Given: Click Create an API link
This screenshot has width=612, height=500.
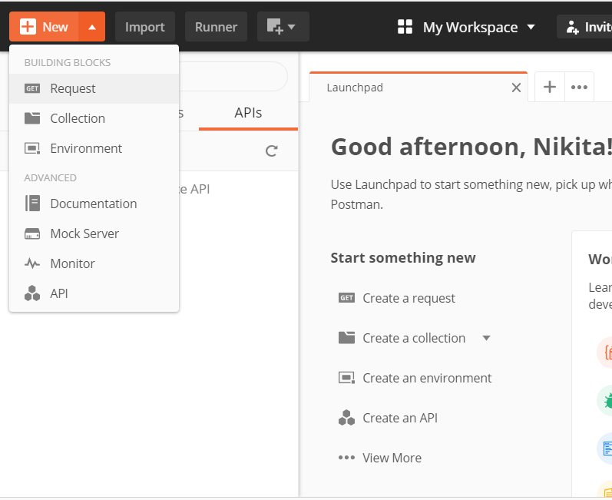Looking at the screenshot, I should coord(400,418).
